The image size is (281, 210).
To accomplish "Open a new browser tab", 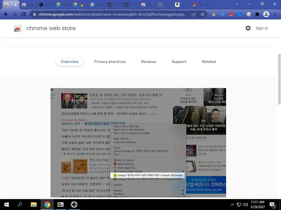I will point(213,5).
